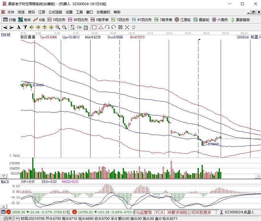Open the 窗口 menu
The image size is (261, 221).
click(90, 12)
